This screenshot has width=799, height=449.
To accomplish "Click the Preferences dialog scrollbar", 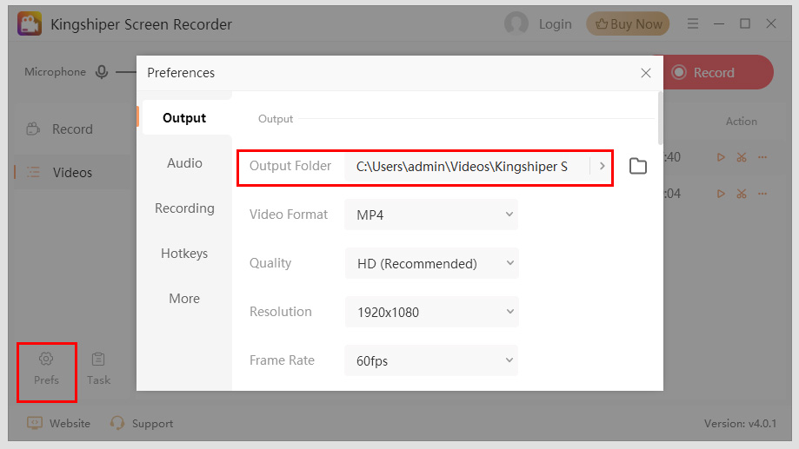I will click(661, 118).
